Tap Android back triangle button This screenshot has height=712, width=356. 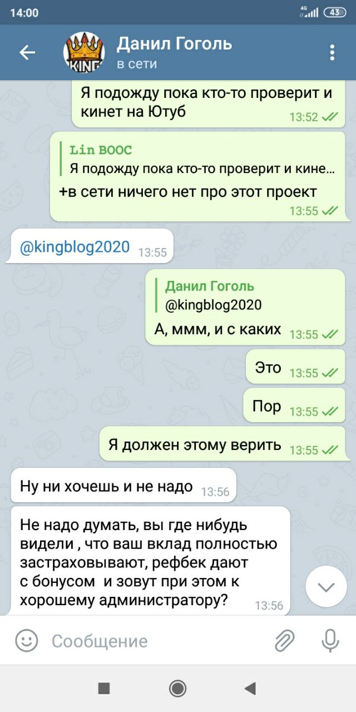pos(250,688)
